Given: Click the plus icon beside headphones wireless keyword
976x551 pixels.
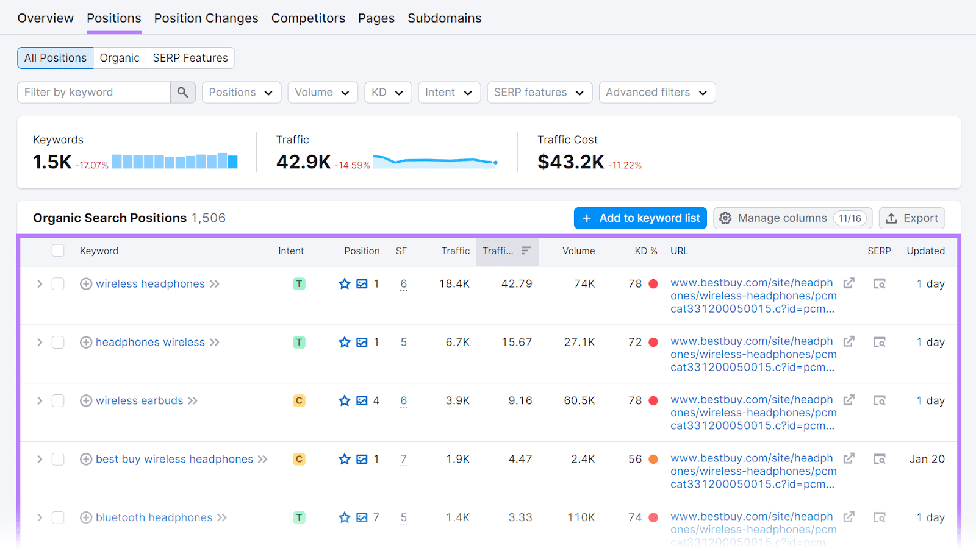Looking at the screenshot, I should click(85, 342).
